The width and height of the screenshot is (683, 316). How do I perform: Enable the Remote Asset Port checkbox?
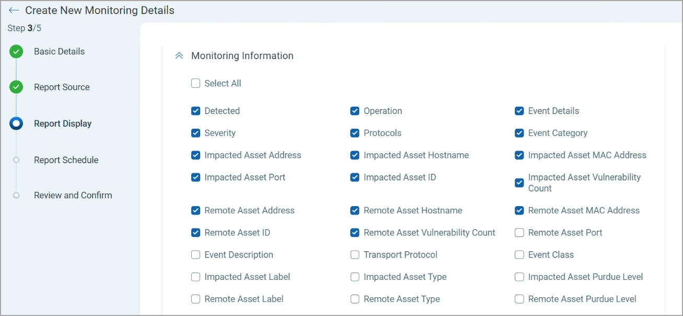(519, 233)
